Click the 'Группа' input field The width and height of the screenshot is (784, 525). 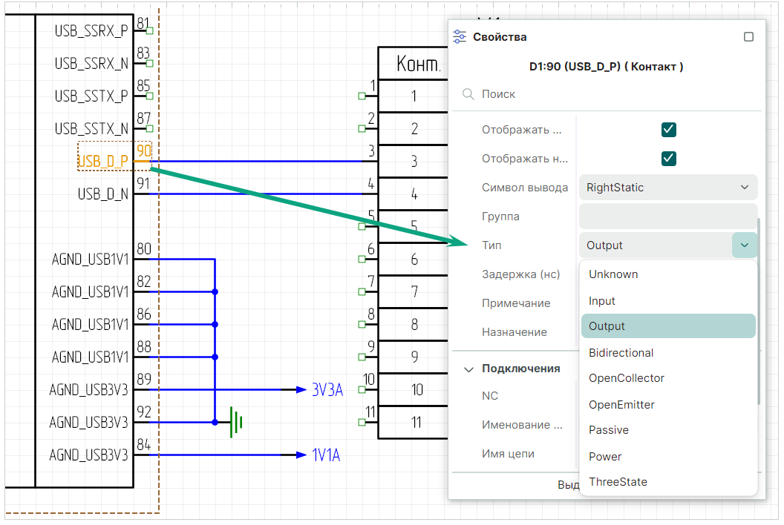pos(667,217)
